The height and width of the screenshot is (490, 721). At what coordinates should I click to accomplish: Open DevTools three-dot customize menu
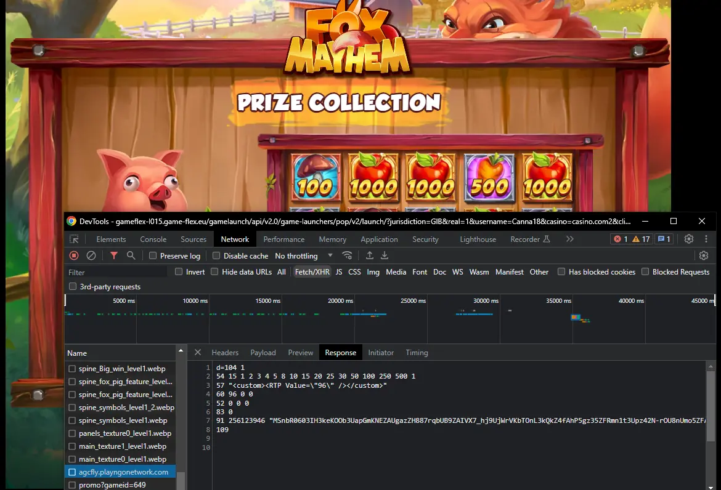click(x=706, y=239)
